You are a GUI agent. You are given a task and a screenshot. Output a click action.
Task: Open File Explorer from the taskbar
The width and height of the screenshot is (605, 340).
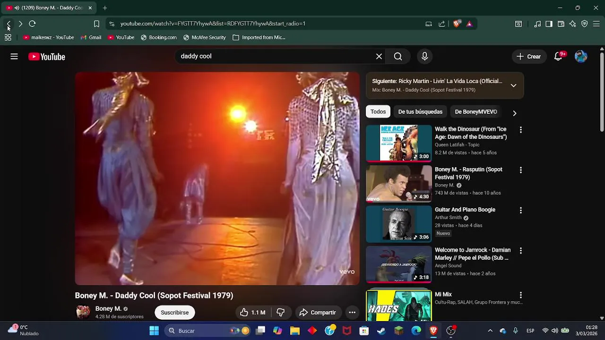click(295, 331)
